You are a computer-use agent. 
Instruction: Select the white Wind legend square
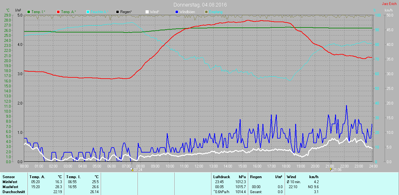[x=147, y=12]
